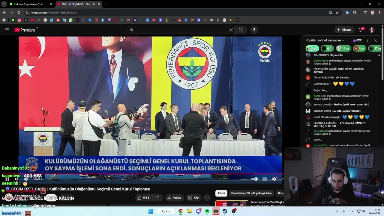Open the Apps grid bookmark icon
The width and height of the screenshot is (384, 216).
tap(4, 20)
